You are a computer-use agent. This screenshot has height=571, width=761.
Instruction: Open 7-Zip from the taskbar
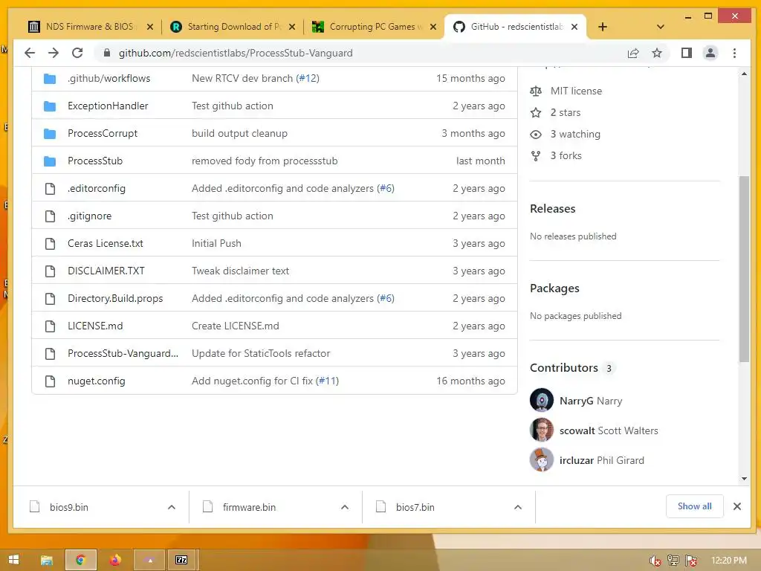pos(181,561)
